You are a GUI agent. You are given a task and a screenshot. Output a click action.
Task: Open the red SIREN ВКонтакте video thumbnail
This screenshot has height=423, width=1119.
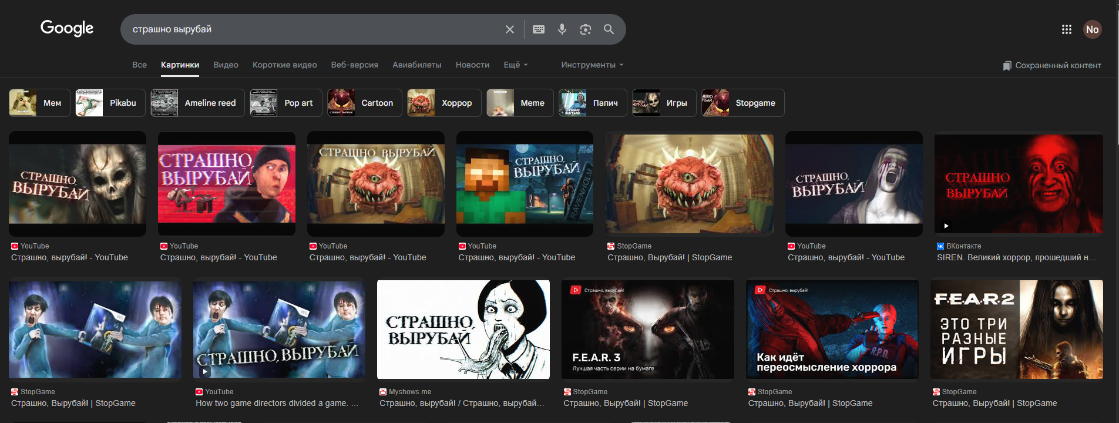1018,183
